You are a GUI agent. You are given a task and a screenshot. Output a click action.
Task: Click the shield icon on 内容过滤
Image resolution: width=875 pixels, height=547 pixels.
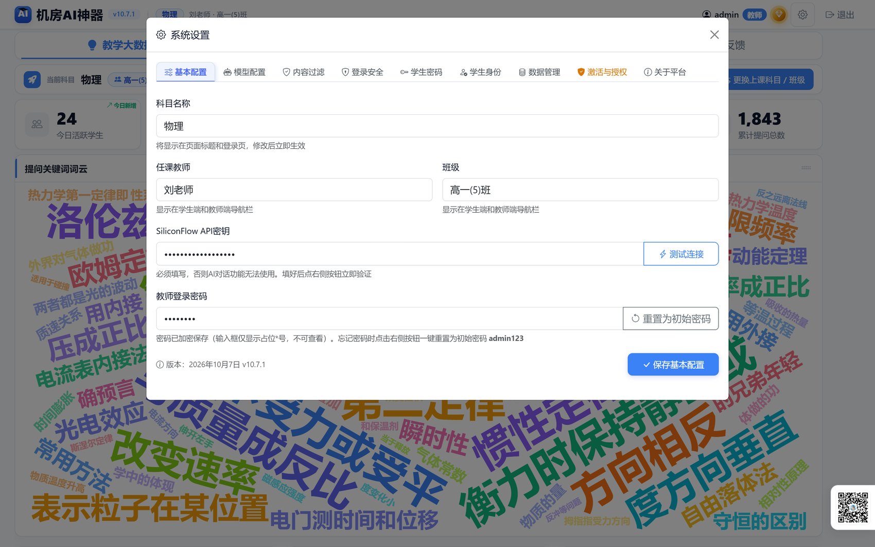point(286,73)
